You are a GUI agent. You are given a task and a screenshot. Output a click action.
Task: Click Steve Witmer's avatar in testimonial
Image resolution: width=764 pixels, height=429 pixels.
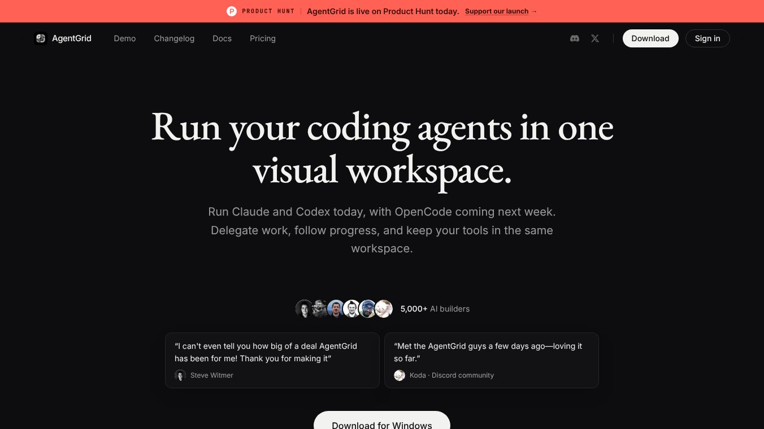[180, 375]
